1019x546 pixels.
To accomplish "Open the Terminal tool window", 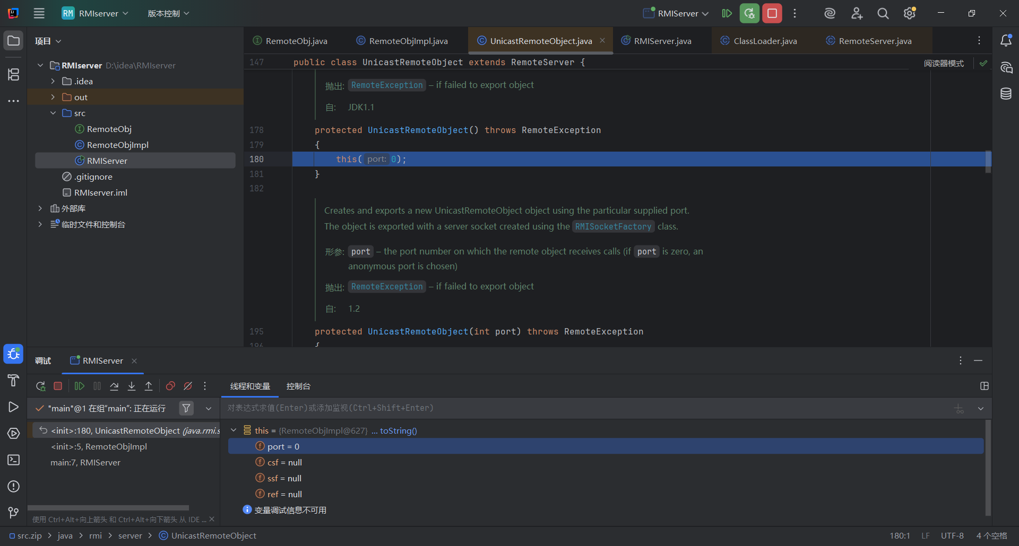I will pos(13,460).
